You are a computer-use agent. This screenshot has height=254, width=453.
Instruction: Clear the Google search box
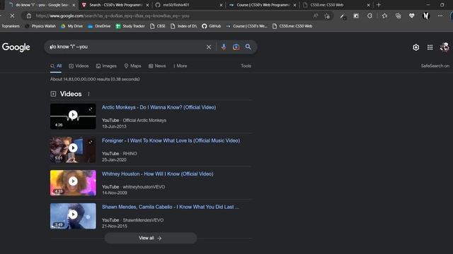tap(209, 47)
